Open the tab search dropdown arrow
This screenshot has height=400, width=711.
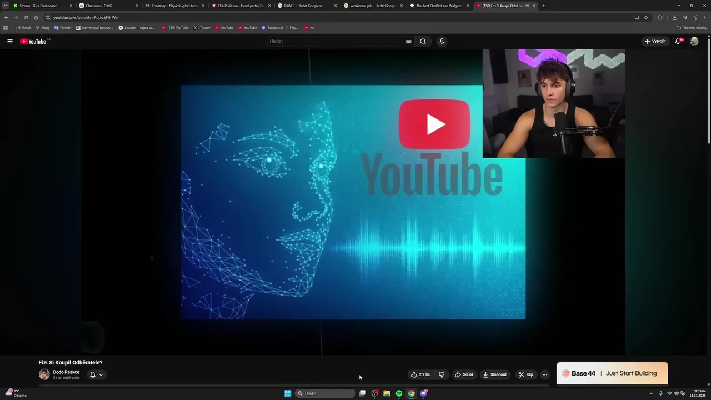[x=6, y=6]
